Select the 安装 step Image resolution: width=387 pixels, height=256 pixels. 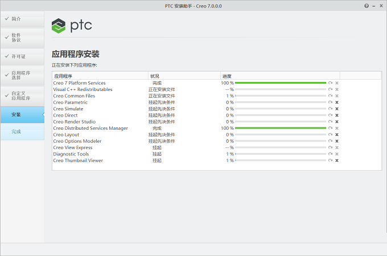pyautogui.click(x=22, y=115)
